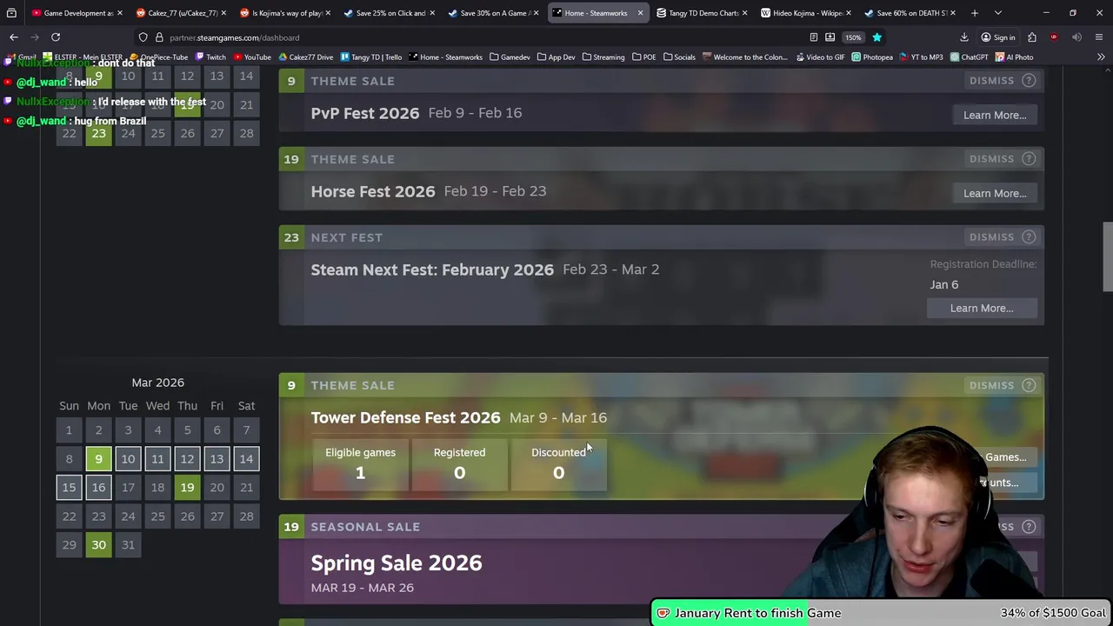Select March 9 on the calendar
This screenshot has width=1113, height=626.
pyautogui.click(x=98, y=458)
